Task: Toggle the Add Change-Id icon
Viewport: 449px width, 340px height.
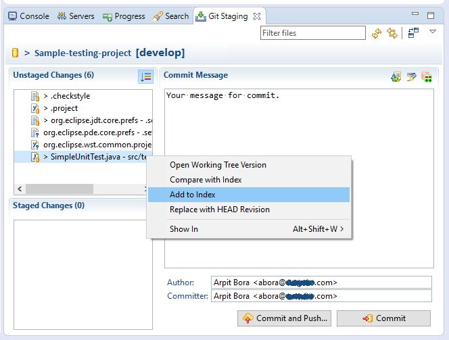Action: click(427, 76)
